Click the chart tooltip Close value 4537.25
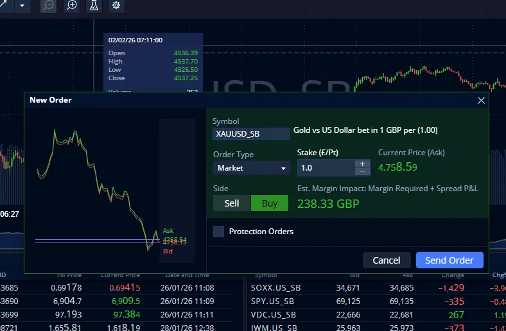Image resolution: width=506 pixels, height=331 pixels. [186, 78]
